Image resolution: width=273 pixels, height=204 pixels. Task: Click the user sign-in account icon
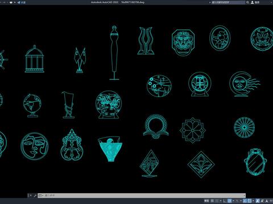(253, 2)
